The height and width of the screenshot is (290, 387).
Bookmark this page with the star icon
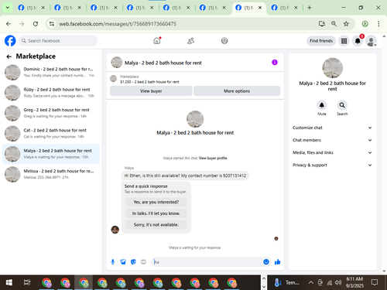click(x=346, y=24)
